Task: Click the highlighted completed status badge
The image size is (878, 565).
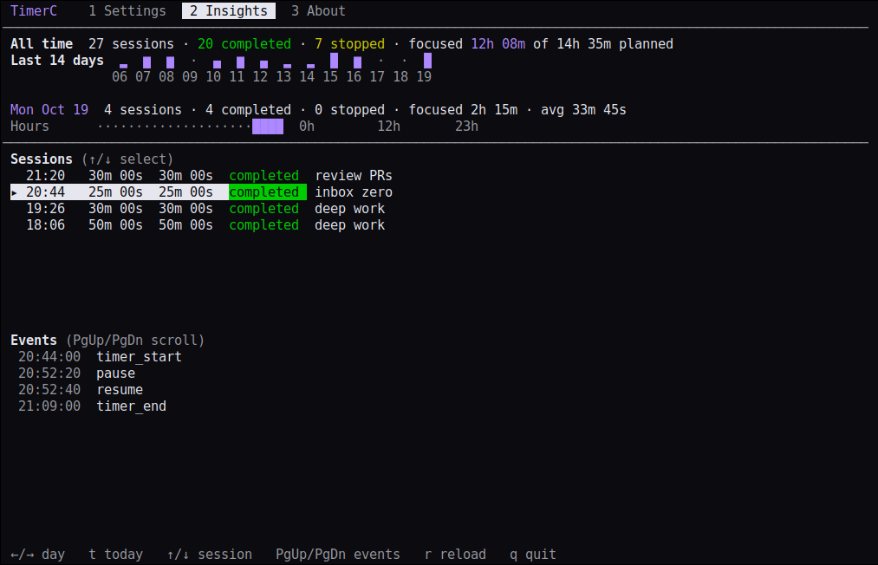Action: coord(267,192)
